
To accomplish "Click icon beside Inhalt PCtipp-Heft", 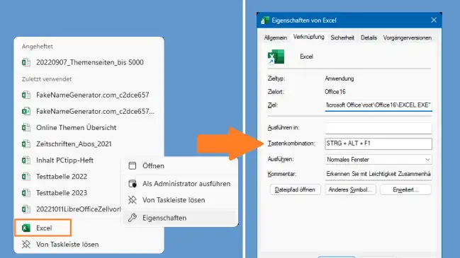I will click(x=26, y=160).
